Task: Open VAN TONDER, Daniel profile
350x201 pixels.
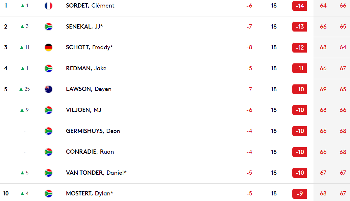Action: click(x=96, y=173)
